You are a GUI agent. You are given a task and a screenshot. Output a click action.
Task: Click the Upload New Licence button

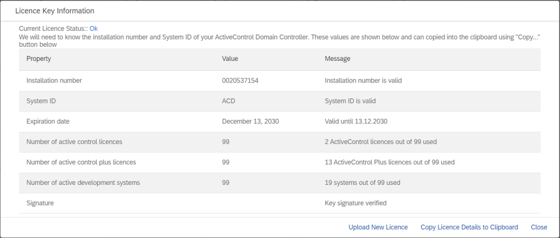378,227
